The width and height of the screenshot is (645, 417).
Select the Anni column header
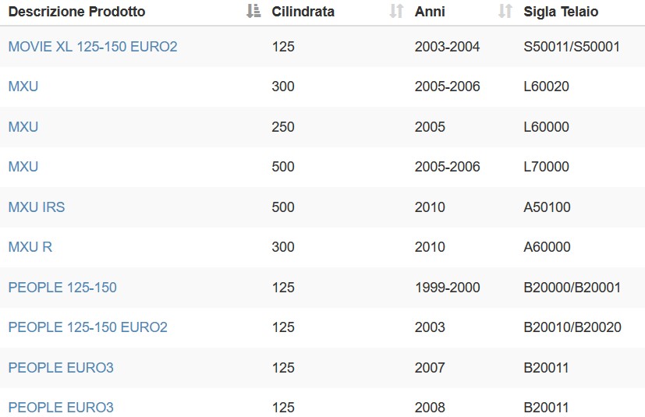[x=430, y=12]
